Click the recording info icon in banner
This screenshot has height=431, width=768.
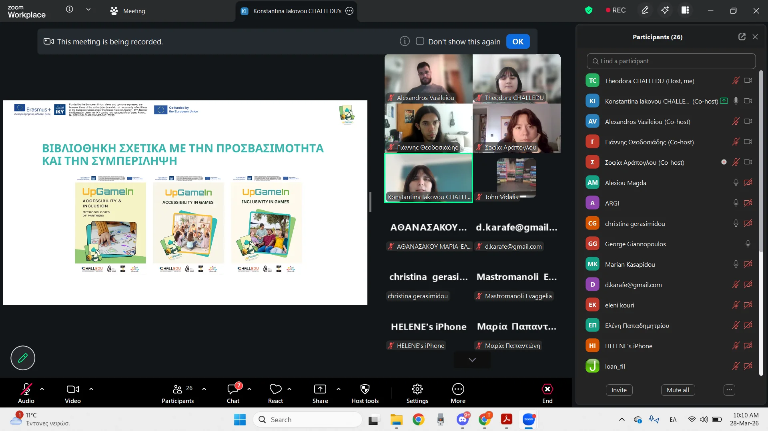point(405,41)
